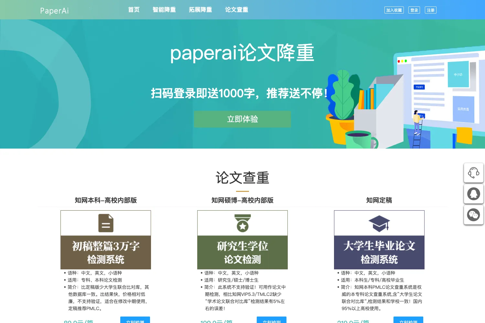Open the 智能降重 menu item
This screenshot has width=485, height=323.
164,10
